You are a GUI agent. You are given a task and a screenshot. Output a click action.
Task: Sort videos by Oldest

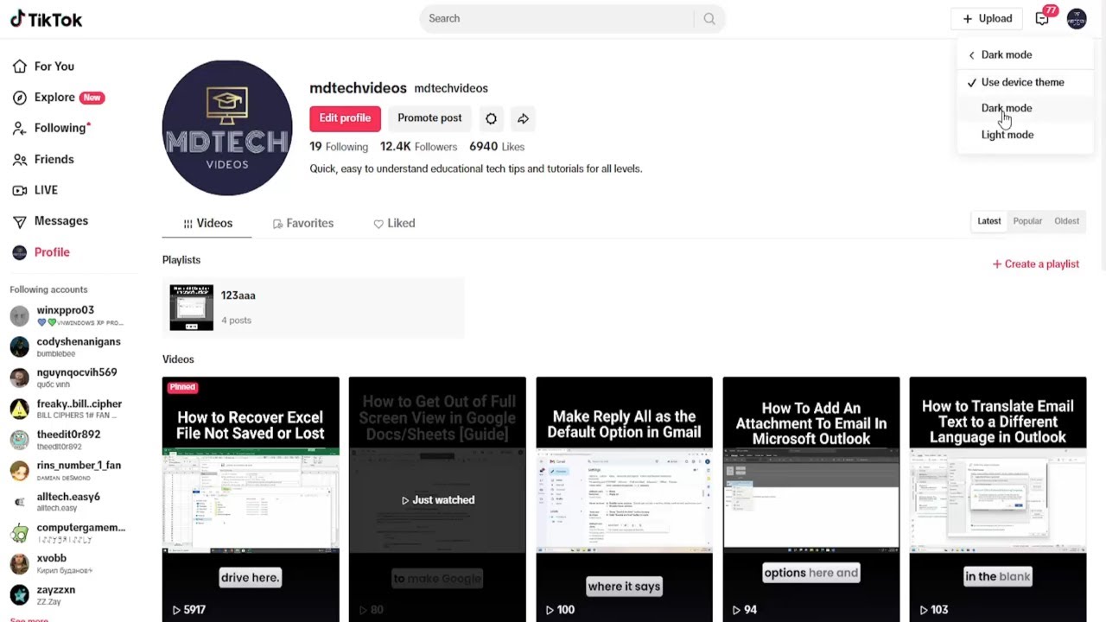click(1066, 221)
